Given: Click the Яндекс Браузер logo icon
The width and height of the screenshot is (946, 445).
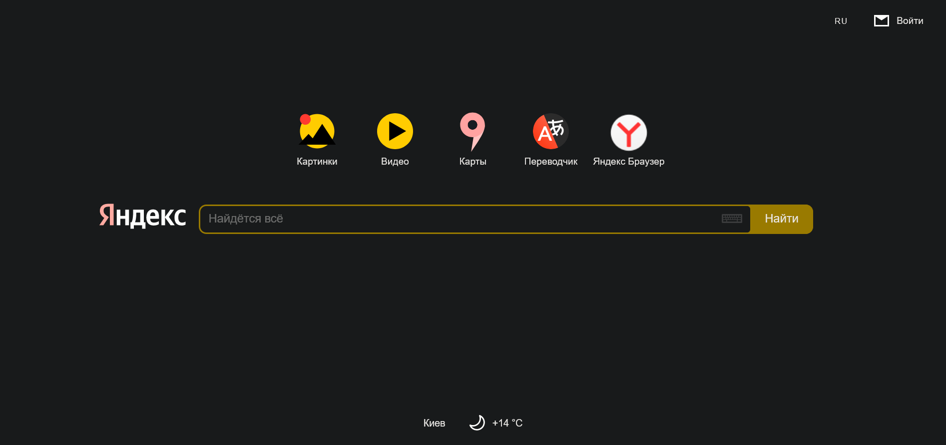Looking at the screenshot, I should [628, 132].
